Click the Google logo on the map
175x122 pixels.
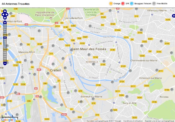(7, 120)
